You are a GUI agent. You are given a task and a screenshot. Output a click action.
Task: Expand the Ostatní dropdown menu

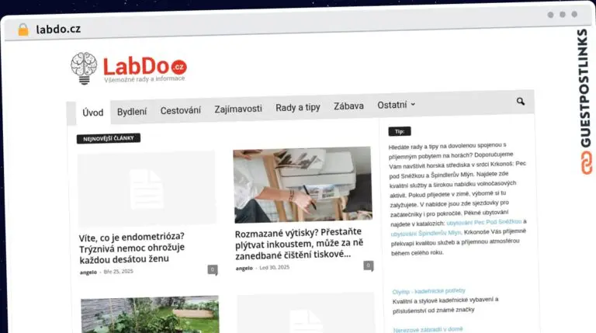point(396,106)
